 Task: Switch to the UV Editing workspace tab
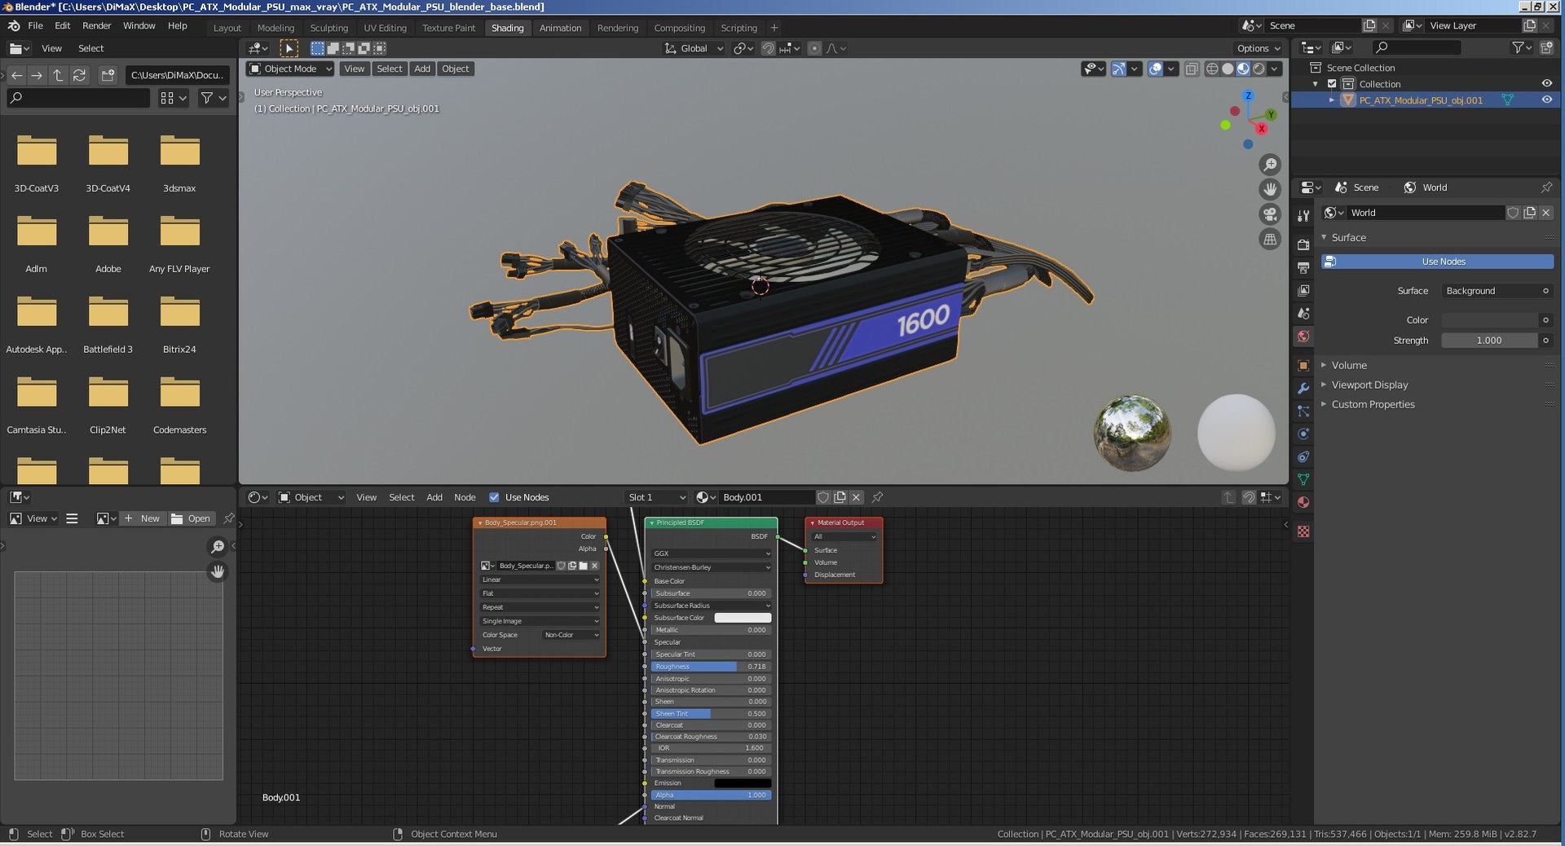point(385,28)
